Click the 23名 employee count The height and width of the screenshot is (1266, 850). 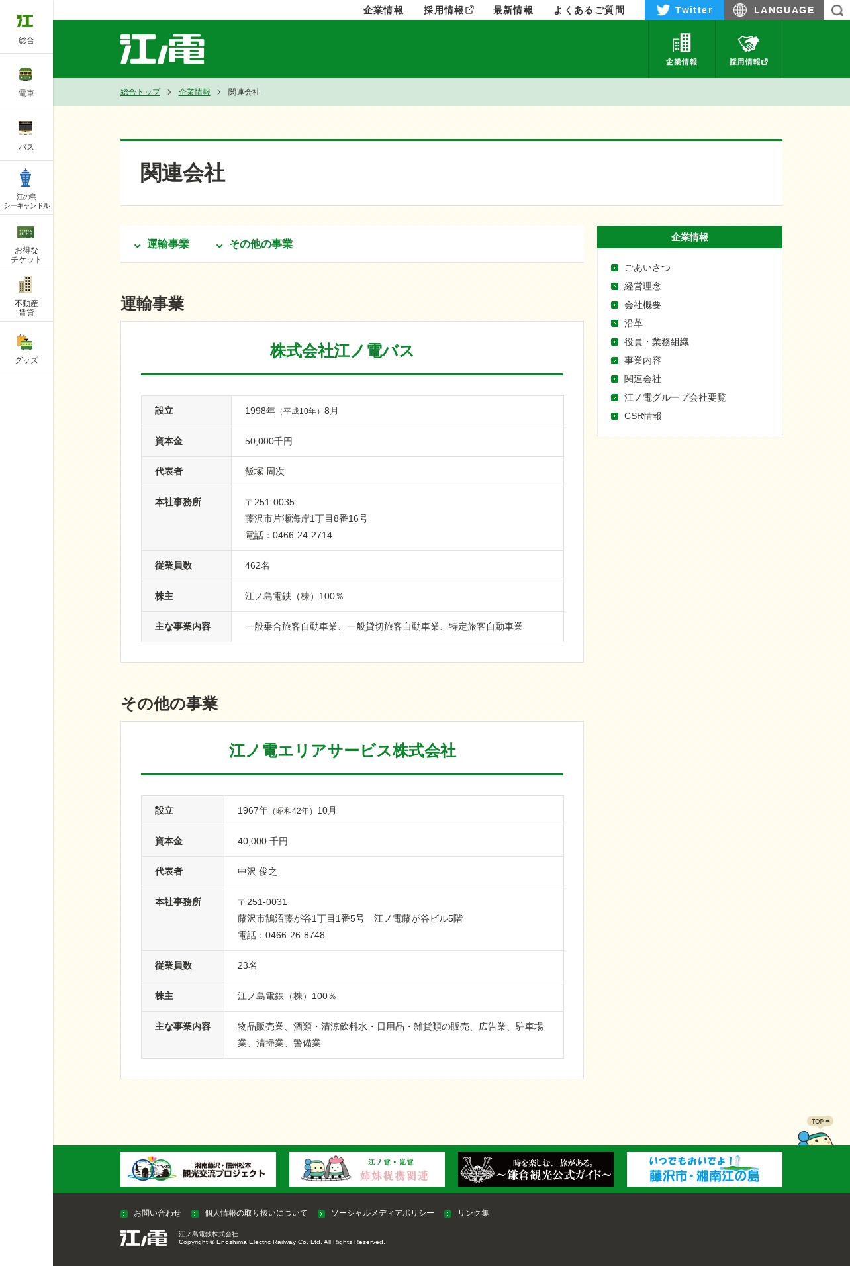click(x=247, y=965)
